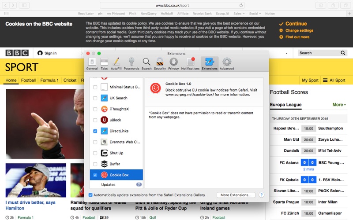The height and width of the screenshot is (220, 353).
Task: Click into the BBC Search field
Action: pos(319,53)
